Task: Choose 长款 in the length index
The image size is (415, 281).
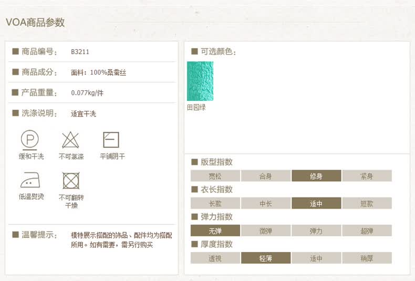Action: [215, 203]
